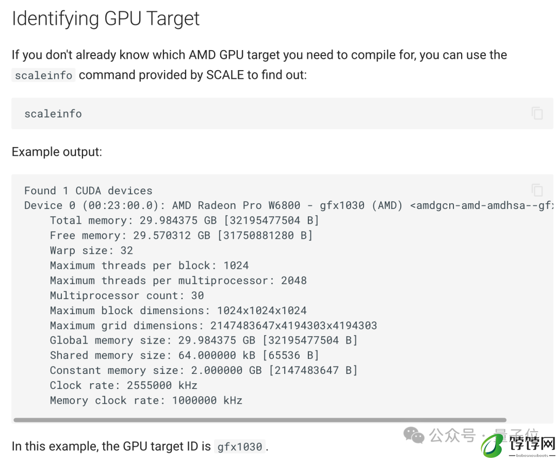The height and width of the screenshot is (458, 557).
Task: Click the Multiprocessor count: 30 line
Action: click(x=127, y=296)
